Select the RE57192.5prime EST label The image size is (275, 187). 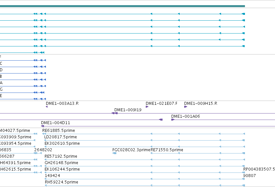[x=61, y=156]
